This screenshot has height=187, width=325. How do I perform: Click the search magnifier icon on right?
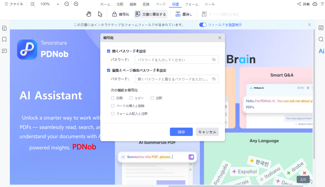pos(321,39)
